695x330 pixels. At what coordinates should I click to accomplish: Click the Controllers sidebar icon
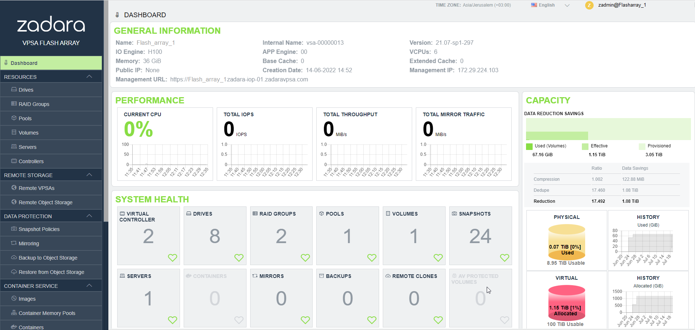coord(14,161)
